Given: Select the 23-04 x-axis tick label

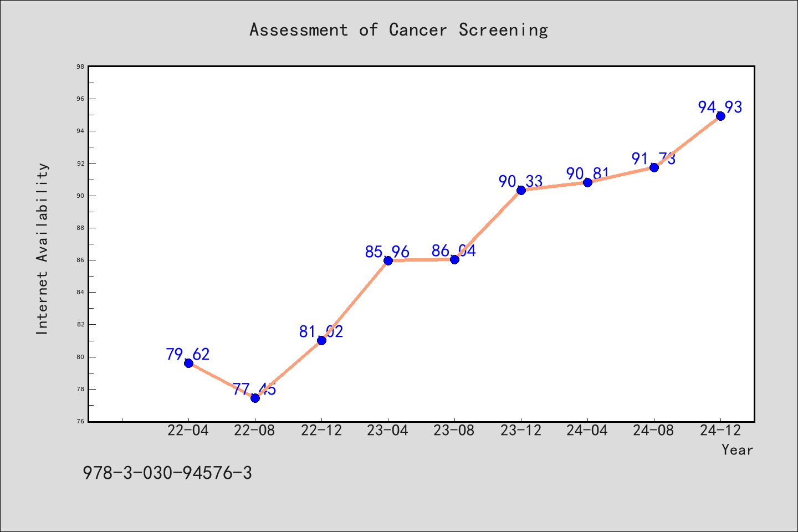Looking at the screenshot, I should 388,430.
